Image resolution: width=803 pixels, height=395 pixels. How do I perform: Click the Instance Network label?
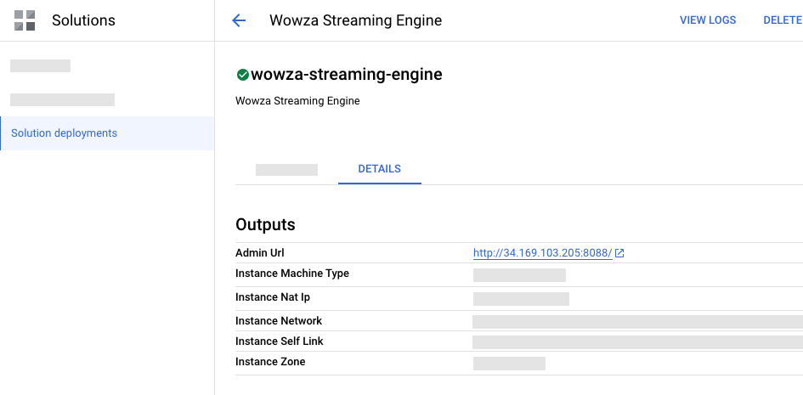[279, 321]
